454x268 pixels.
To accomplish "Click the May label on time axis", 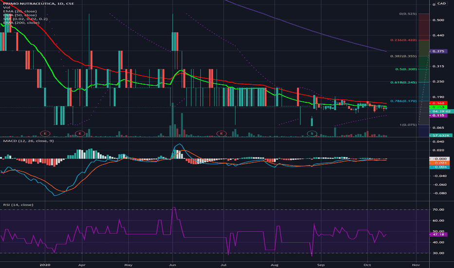I will click(x=128, y=265).
